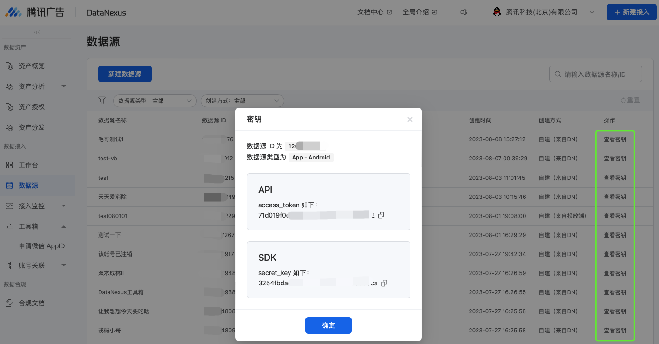This screenshot has width=659, height=344.
Task: Click 查看密钥 for 测试一下
Action: [615, 235]
